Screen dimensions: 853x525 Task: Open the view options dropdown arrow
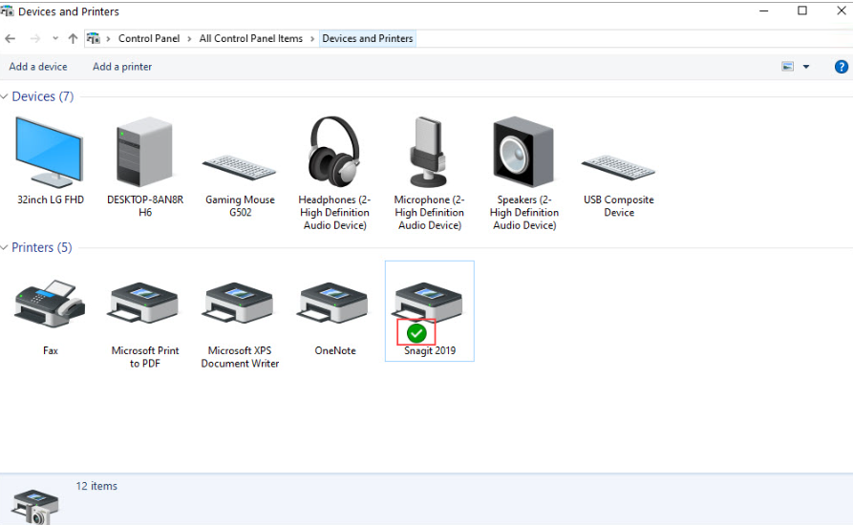[806, 67]
